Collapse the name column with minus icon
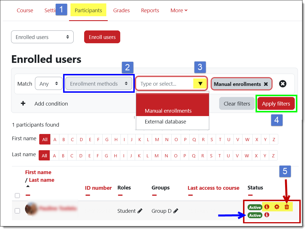 click(x=28, y=195)
